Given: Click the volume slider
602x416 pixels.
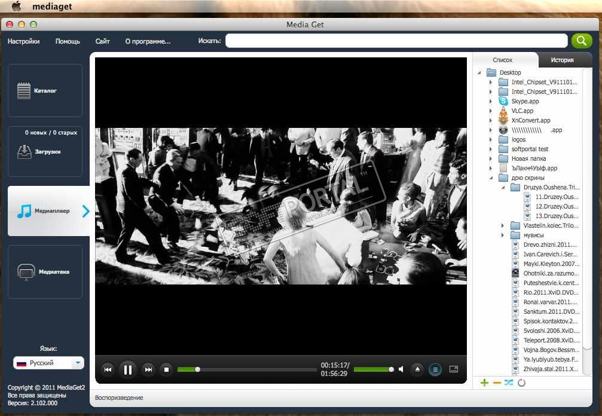Looking at the screenshot, I should click(x=374, y=369).
